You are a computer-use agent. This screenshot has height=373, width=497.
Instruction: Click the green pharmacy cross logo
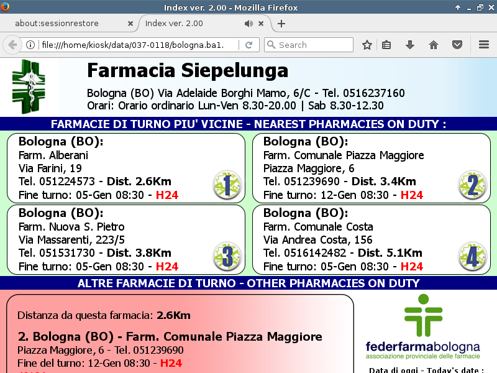28,86
